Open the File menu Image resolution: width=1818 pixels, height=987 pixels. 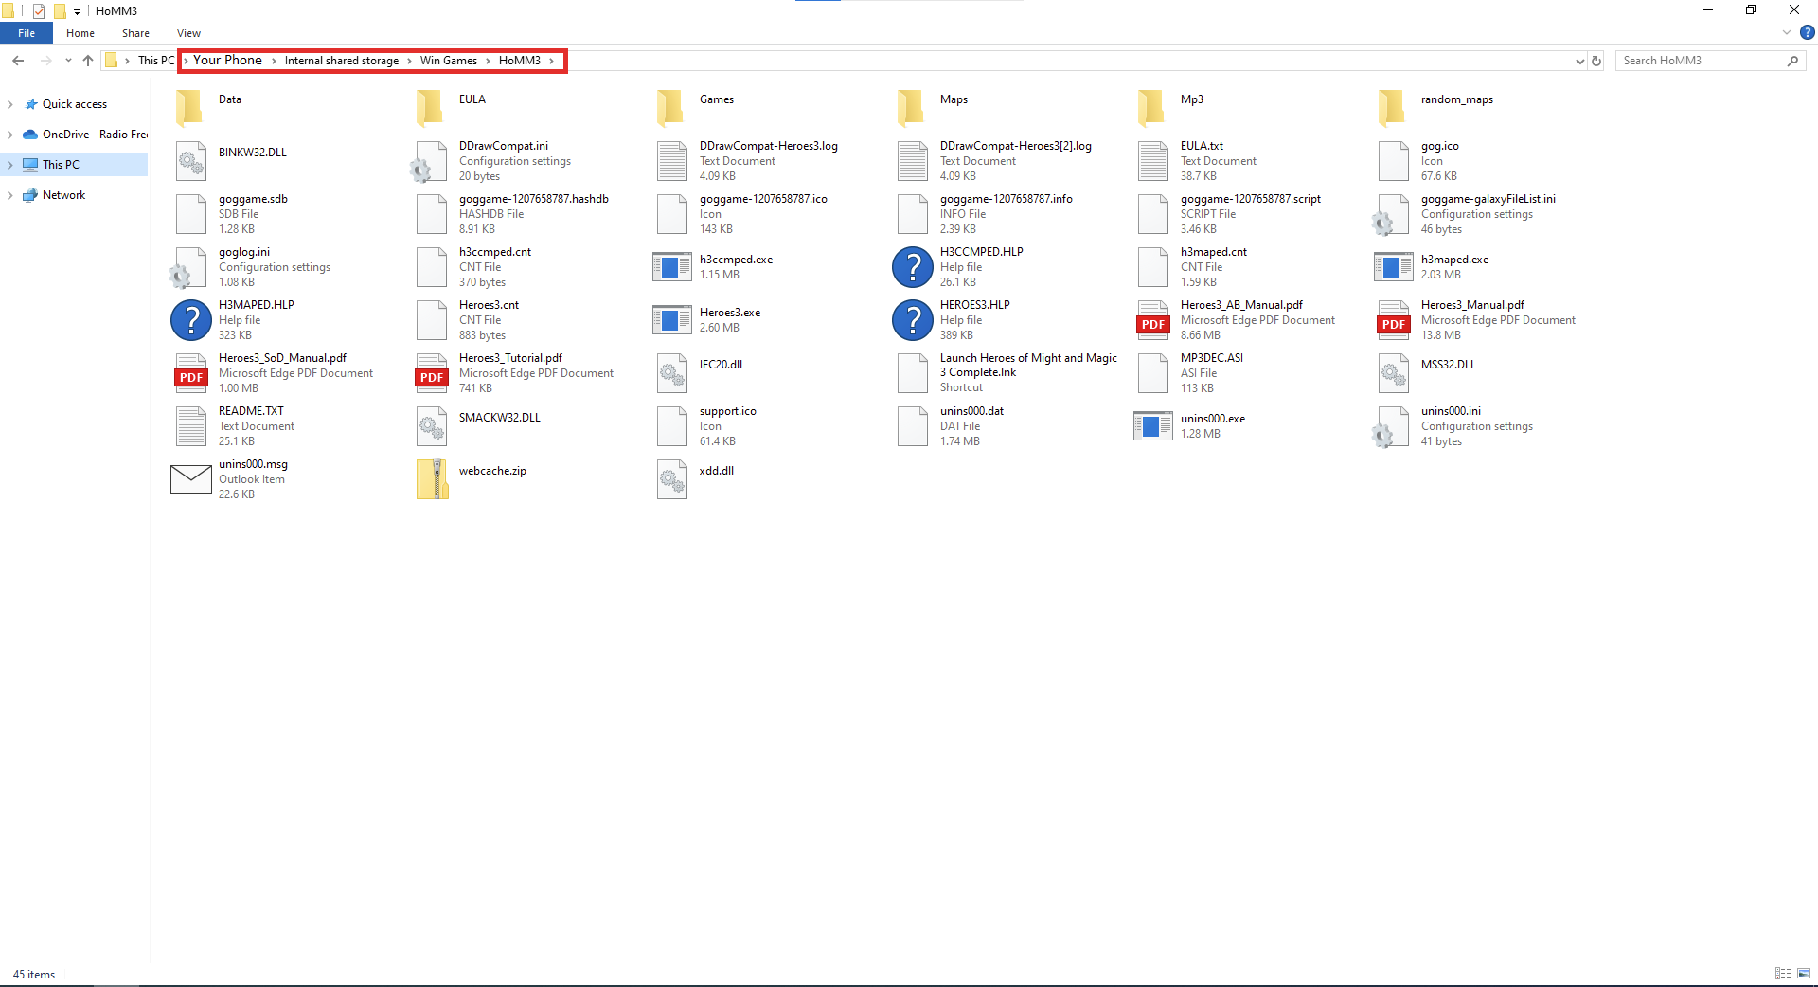27,33
